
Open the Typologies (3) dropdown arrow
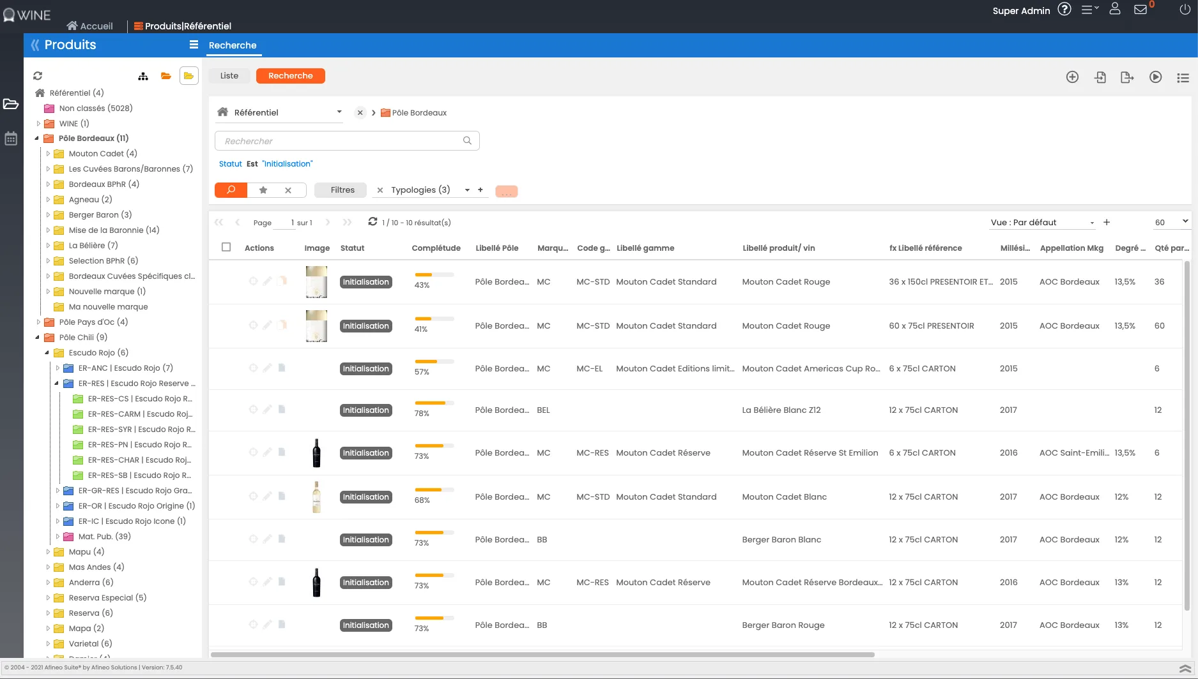coord(467,190)
